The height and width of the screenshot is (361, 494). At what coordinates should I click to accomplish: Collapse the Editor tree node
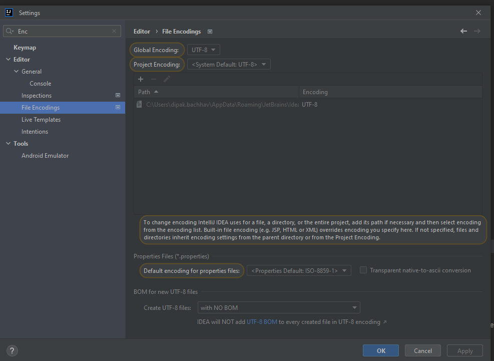point(8,59)
